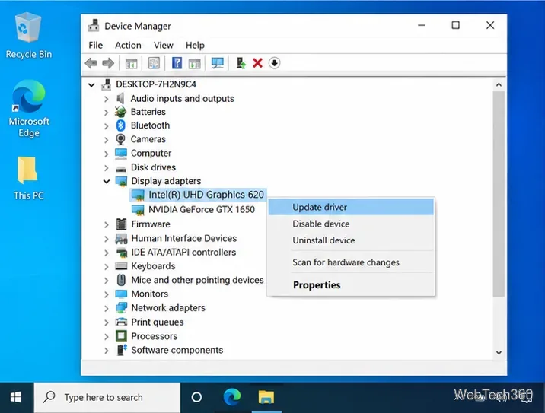Click the Firmware chip icon
Image resolution: width=545 pixels, height=413 pixels.
tap(121, 224)
